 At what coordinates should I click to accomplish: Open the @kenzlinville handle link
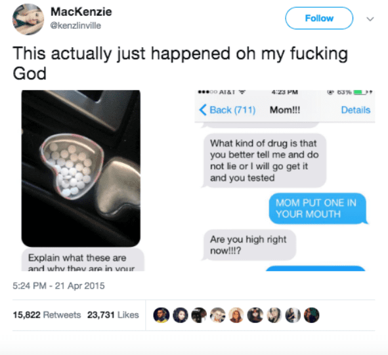coord(75,26)
